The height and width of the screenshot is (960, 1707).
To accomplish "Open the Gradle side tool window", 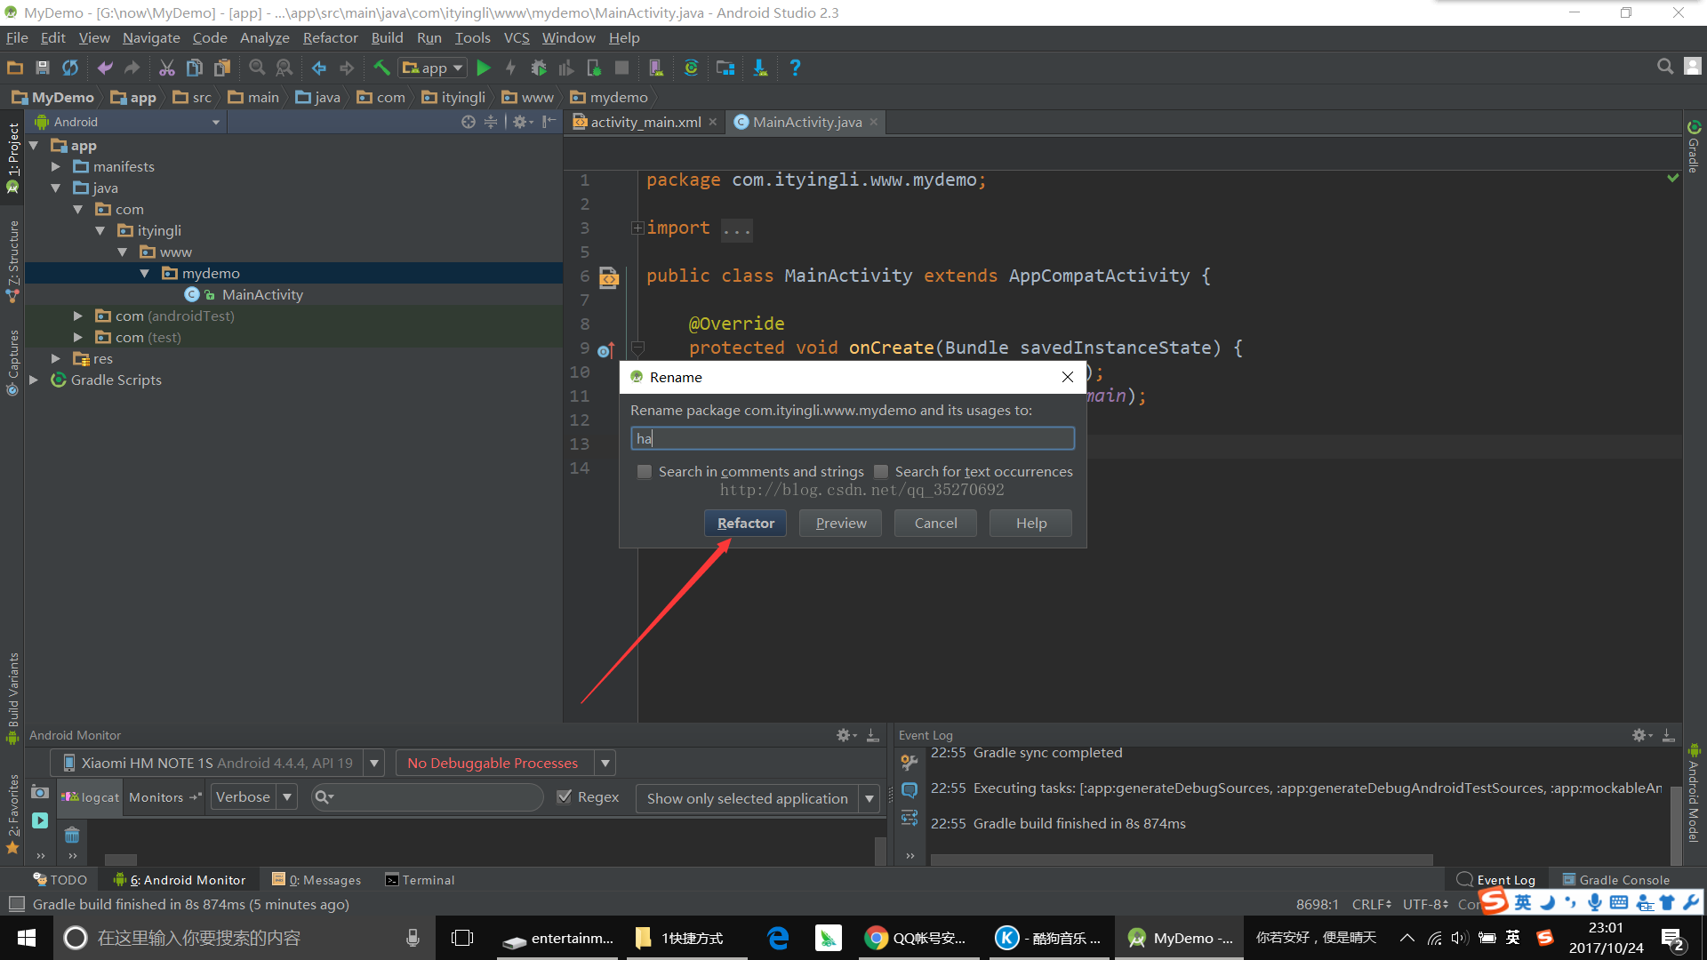I will (x=1694, y=147).
